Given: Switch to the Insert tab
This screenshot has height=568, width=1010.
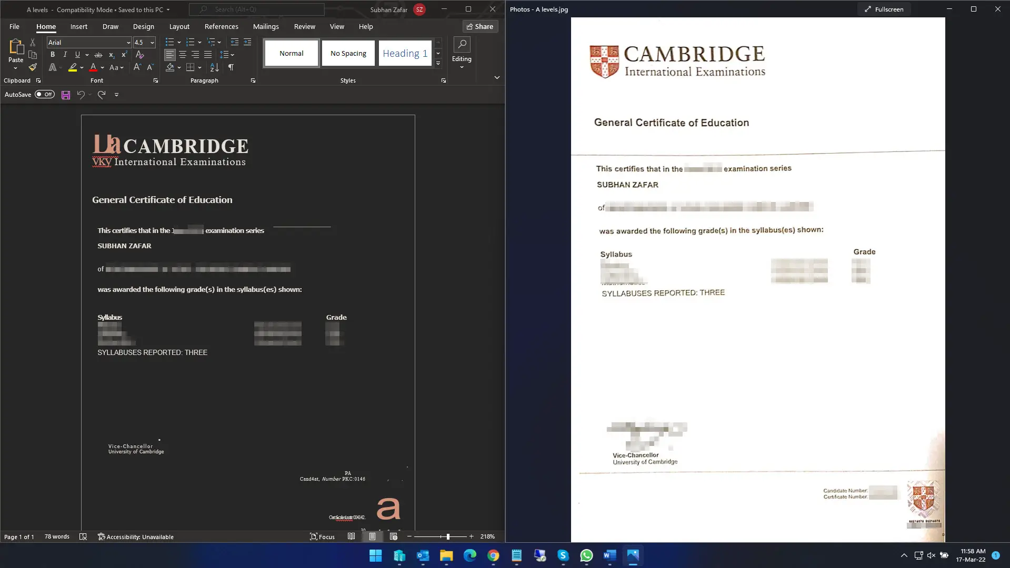Looking at the screenshot, I should [78, 26].
